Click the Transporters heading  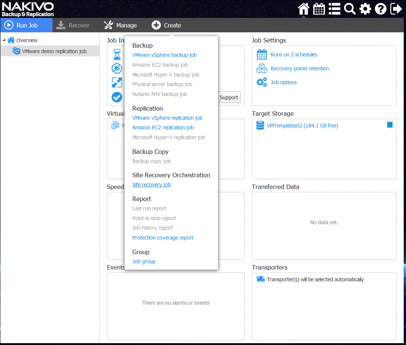[x=270, y=267]
